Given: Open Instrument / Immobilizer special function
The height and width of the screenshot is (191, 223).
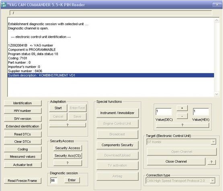Looking at the screenshot, I should click(x=117, y=113).
